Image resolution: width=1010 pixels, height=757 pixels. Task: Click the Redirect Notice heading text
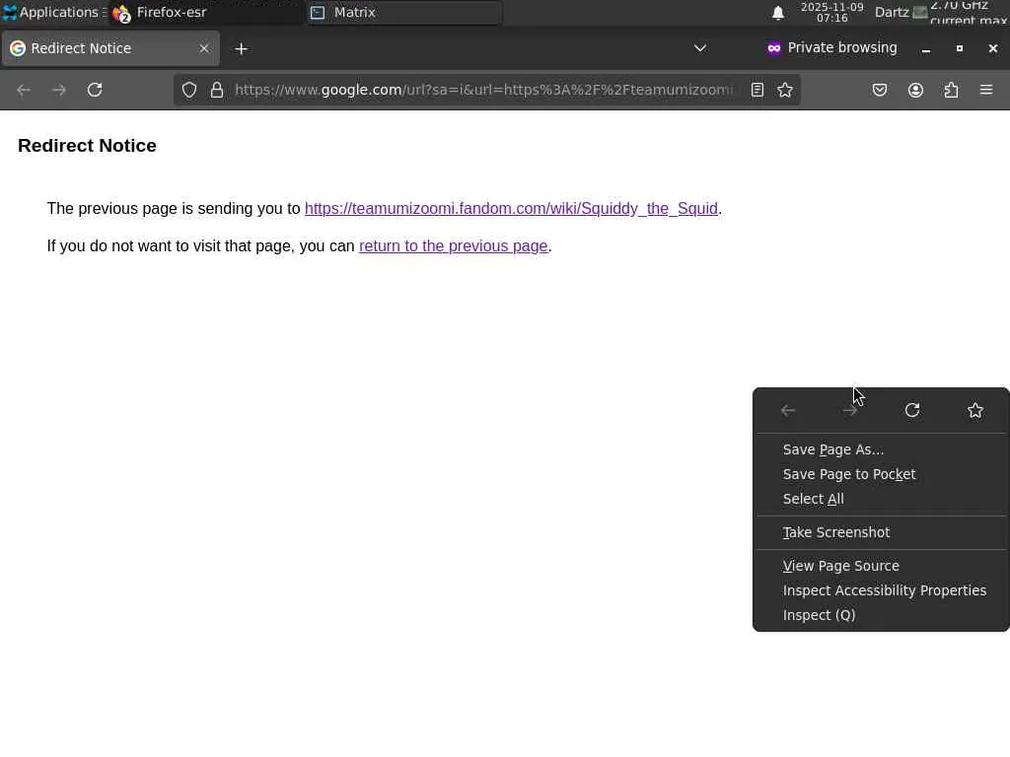[87, 146]
